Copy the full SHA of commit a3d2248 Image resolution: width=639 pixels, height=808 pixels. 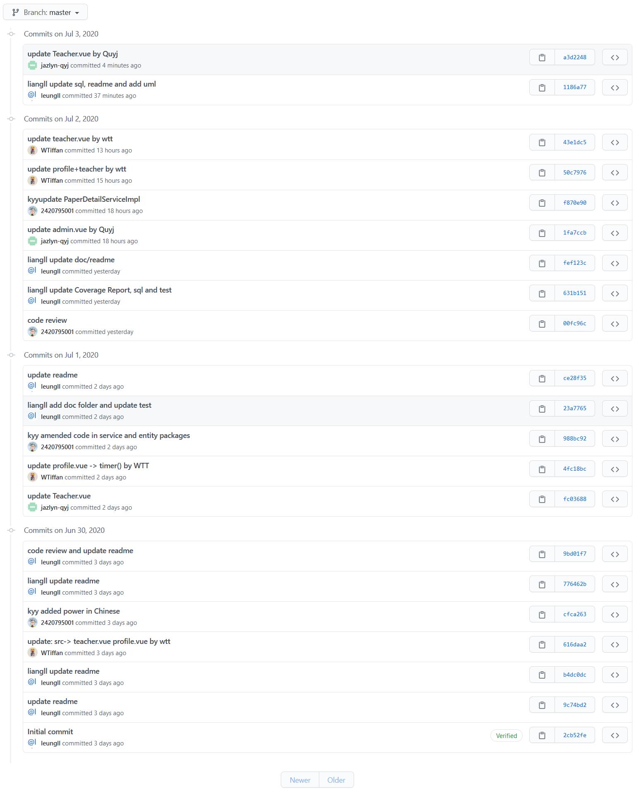coord(541,57)
